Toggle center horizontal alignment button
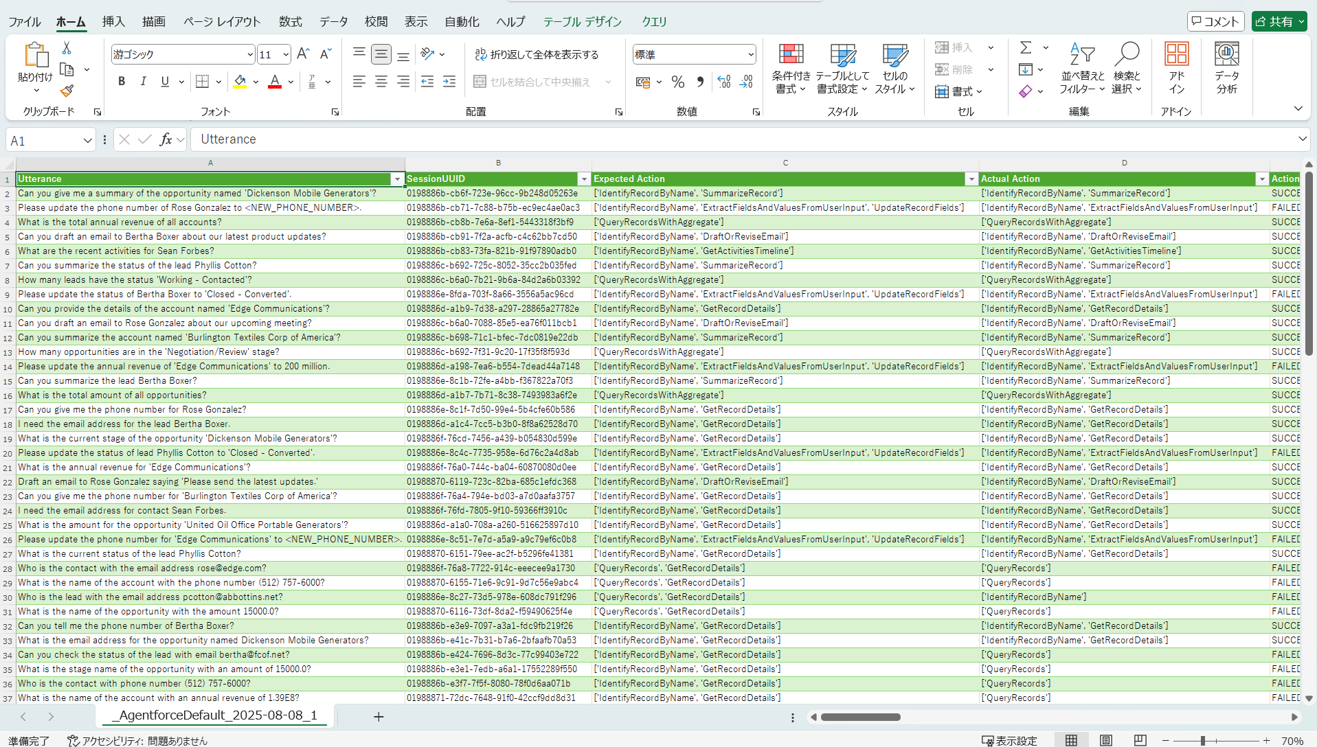 click(x=381, y=82)
